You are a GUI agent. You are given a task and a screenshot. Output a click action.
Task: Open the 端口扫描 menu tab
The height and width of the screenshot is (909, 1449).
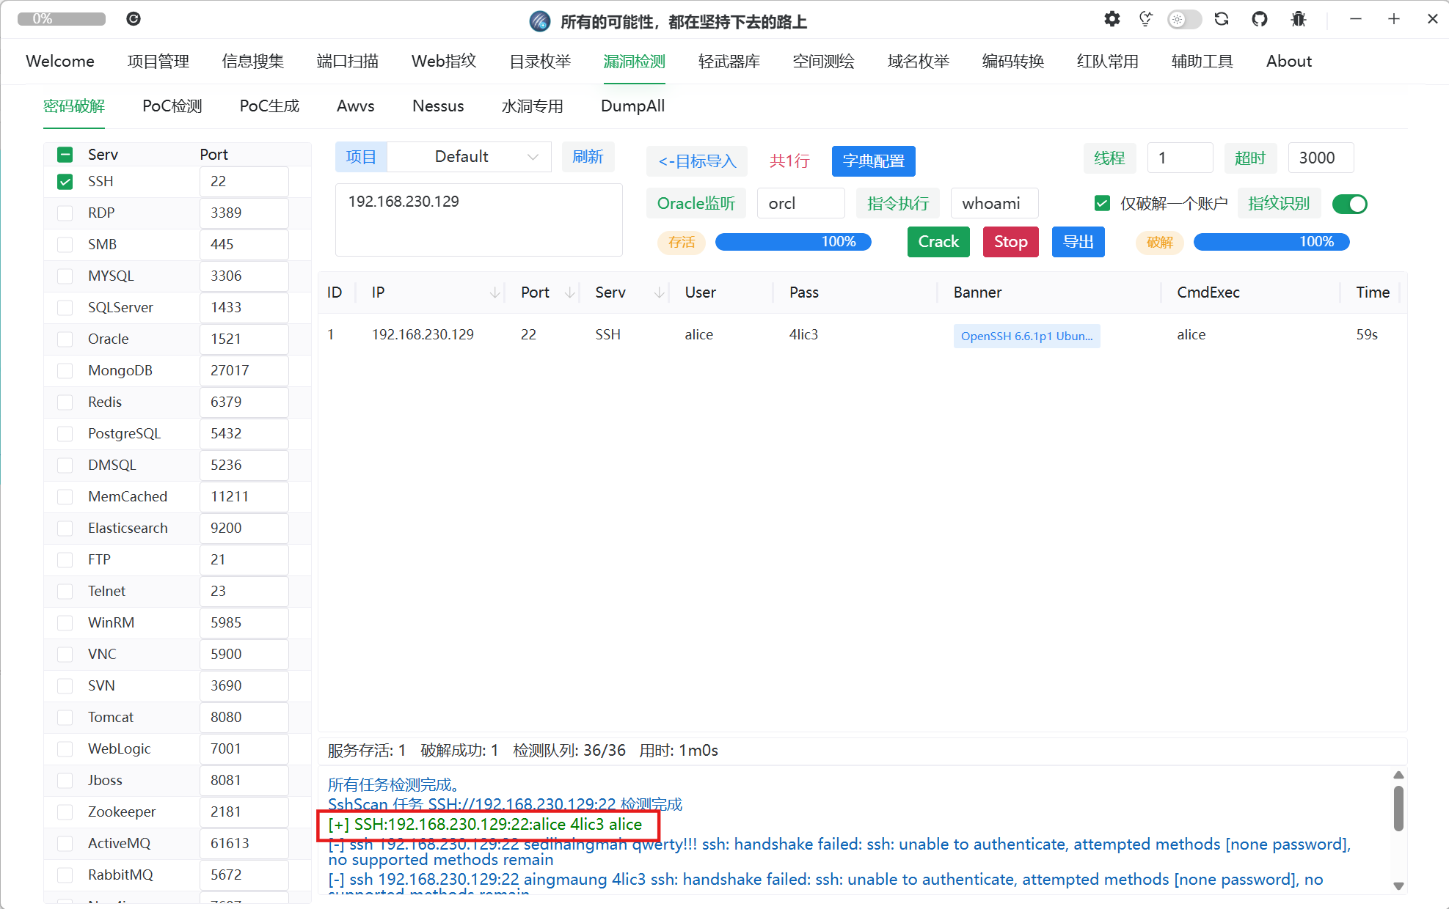(347, 62)
